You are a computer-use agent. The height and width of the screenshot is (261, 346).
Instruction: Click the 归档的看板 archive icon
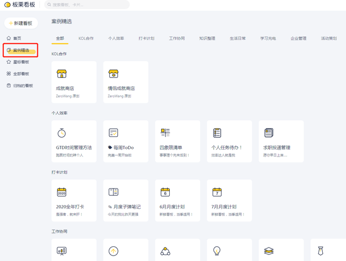[9, 86]
